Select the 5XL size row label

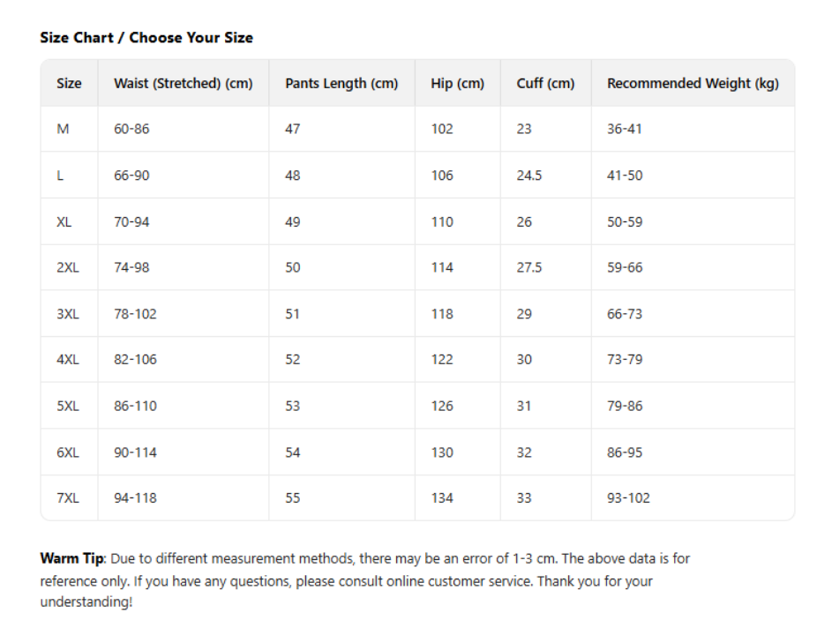pyautogui.click(x=68, y=407)
